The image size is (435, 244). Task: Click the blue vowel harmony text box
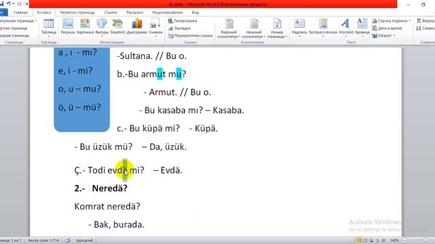[82, 89]
